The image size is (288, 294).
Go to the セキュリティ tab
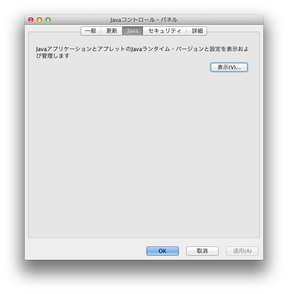coord(165,31)
